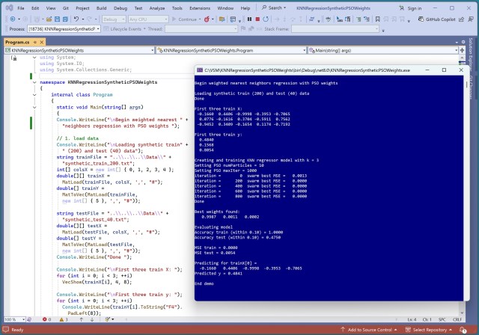Click the Stop Debugging red square icon
Image resolution: width=479 pixels, height=335 pixels.
(257, 19)
